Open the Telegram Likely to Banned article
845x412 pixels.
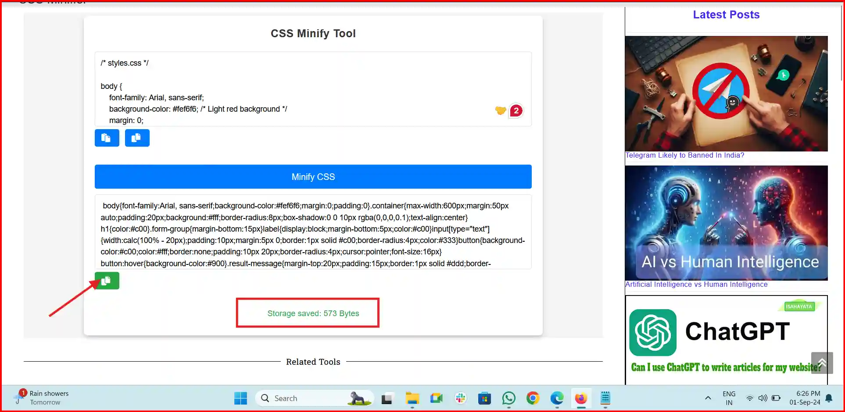684,155
